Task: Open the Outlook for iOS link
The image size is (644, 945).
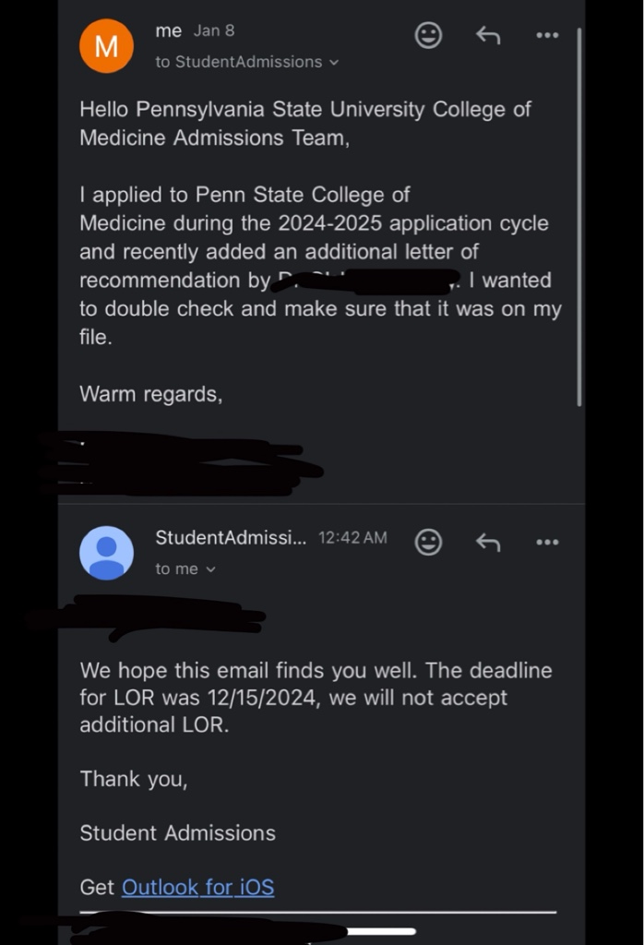Action: click(x=197, y=887)
